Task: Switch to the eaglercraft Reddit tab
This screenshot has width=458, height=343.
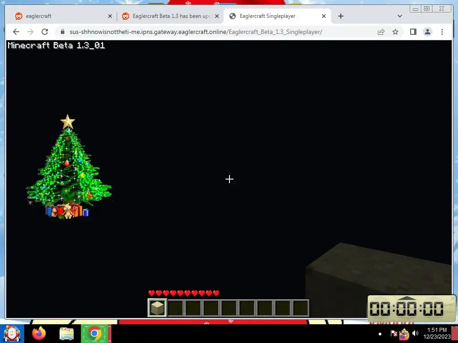Action: [x=64, y=16]
